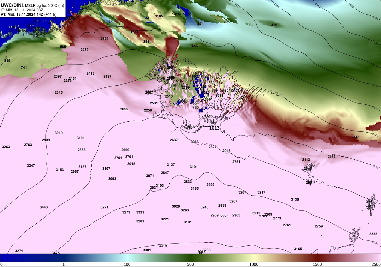Click the 643 height value
Screen dimensions: 381x267
point(195,46)
